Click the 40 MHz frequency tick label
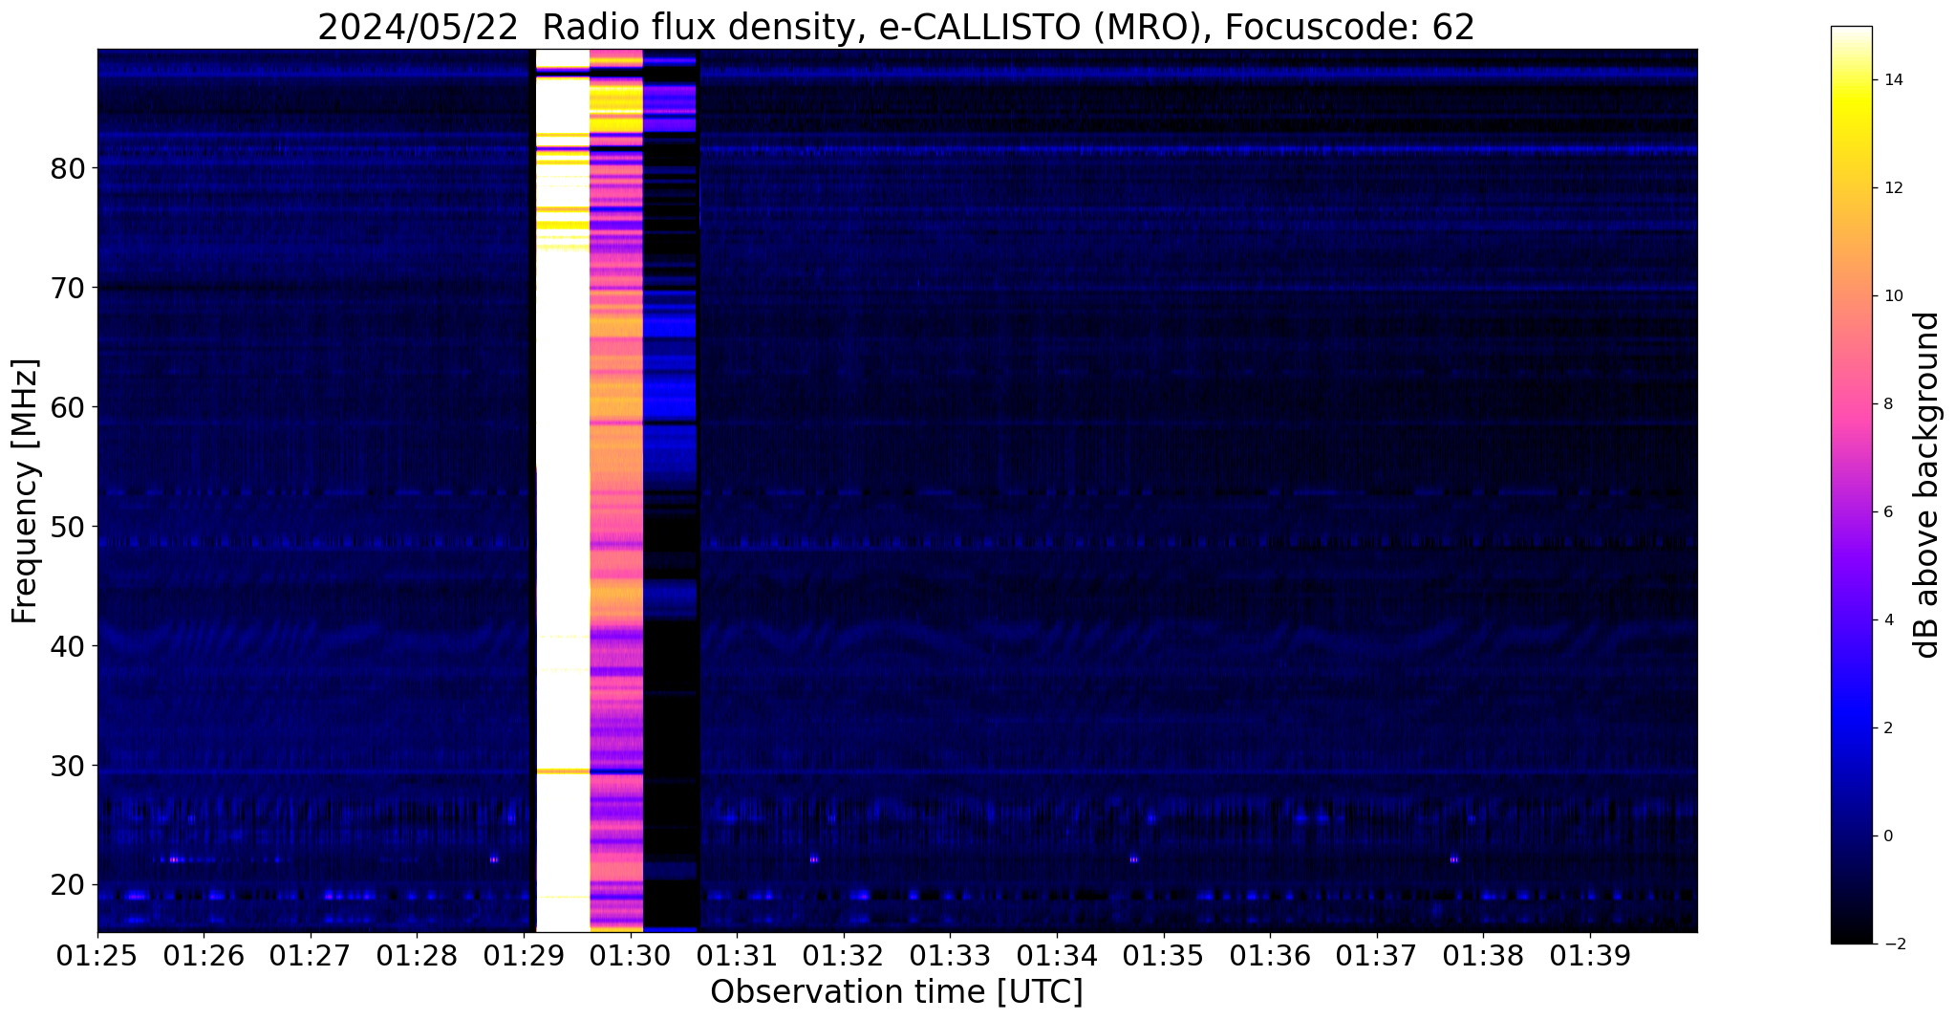1956x1020 pixels. point(68,646)
